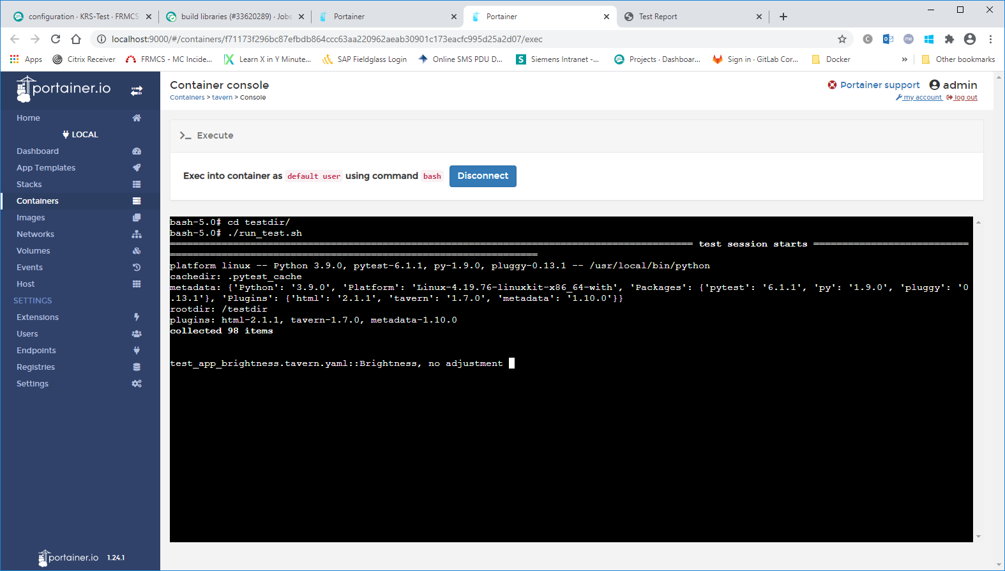Open the Portainer support link
1005x571 pixels.
click(x=873, y=85)
